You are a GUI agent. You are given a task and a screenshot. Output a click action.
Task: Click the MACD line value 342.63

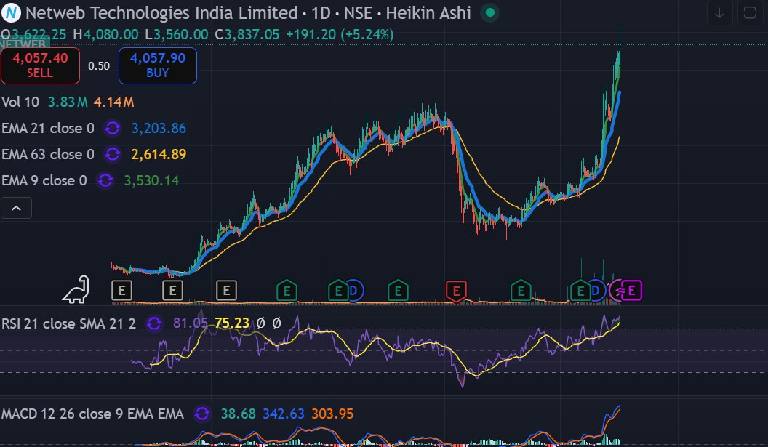[284, 414]
